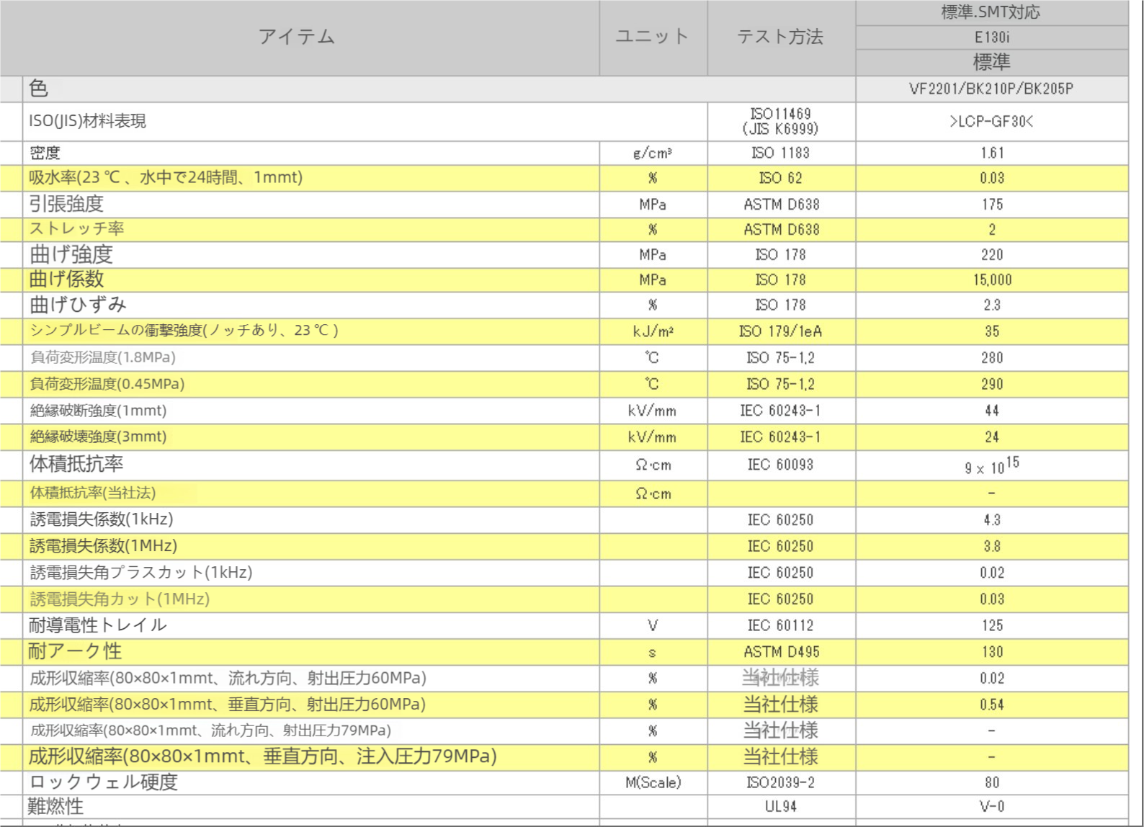The image size is (1144, 827).
Task: Select the 体積抵抗率 value 9 x 10^15
Action: point(992,466)
